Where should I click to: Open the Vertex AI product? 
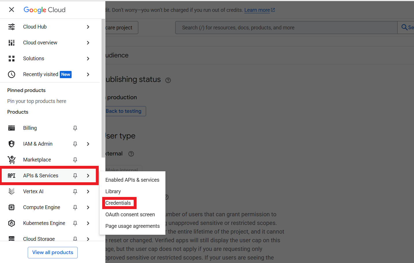pos(33,191)
